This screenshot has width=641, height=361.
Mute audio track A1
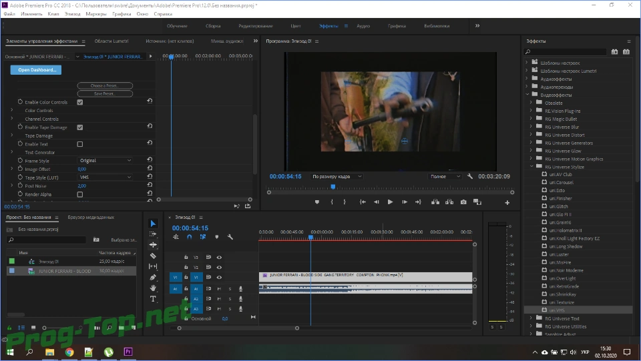(219, 289)
